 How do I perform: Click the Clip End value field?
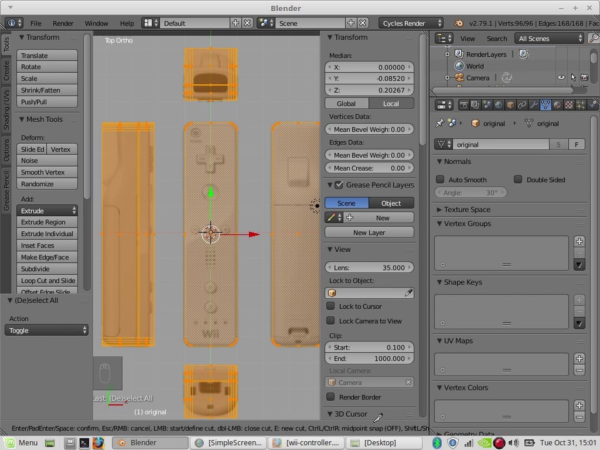pos(369,359)
